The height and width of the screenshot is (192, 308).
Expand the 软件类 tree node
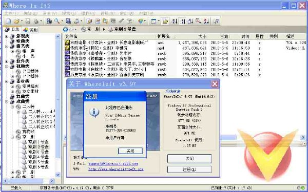(7, 61)
